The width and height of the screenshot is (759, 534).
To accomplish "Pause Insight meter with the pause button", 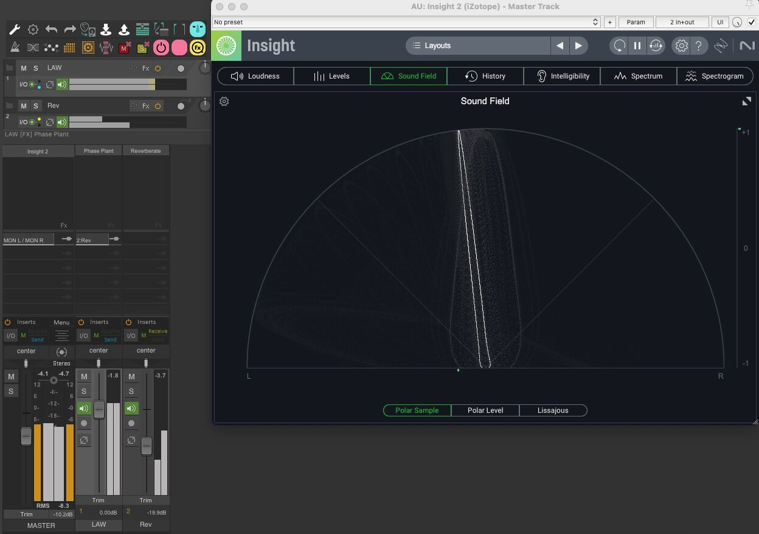I will (637, 46).
